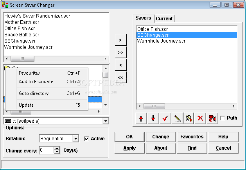This screenshot has width=246, height=170.
Task: Click the Savers list scroll right arrow
Action: [x=234, y=106]
